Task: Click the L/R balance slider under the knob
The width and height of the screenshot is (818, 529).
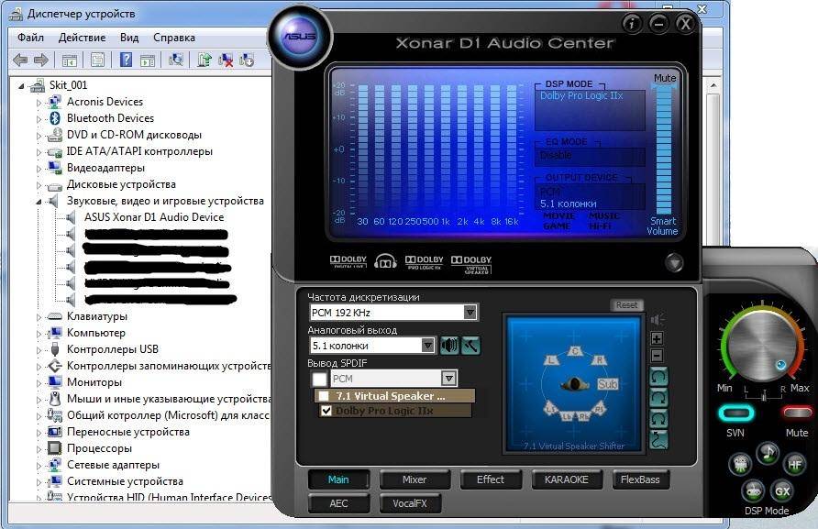Action: point(764,395)
